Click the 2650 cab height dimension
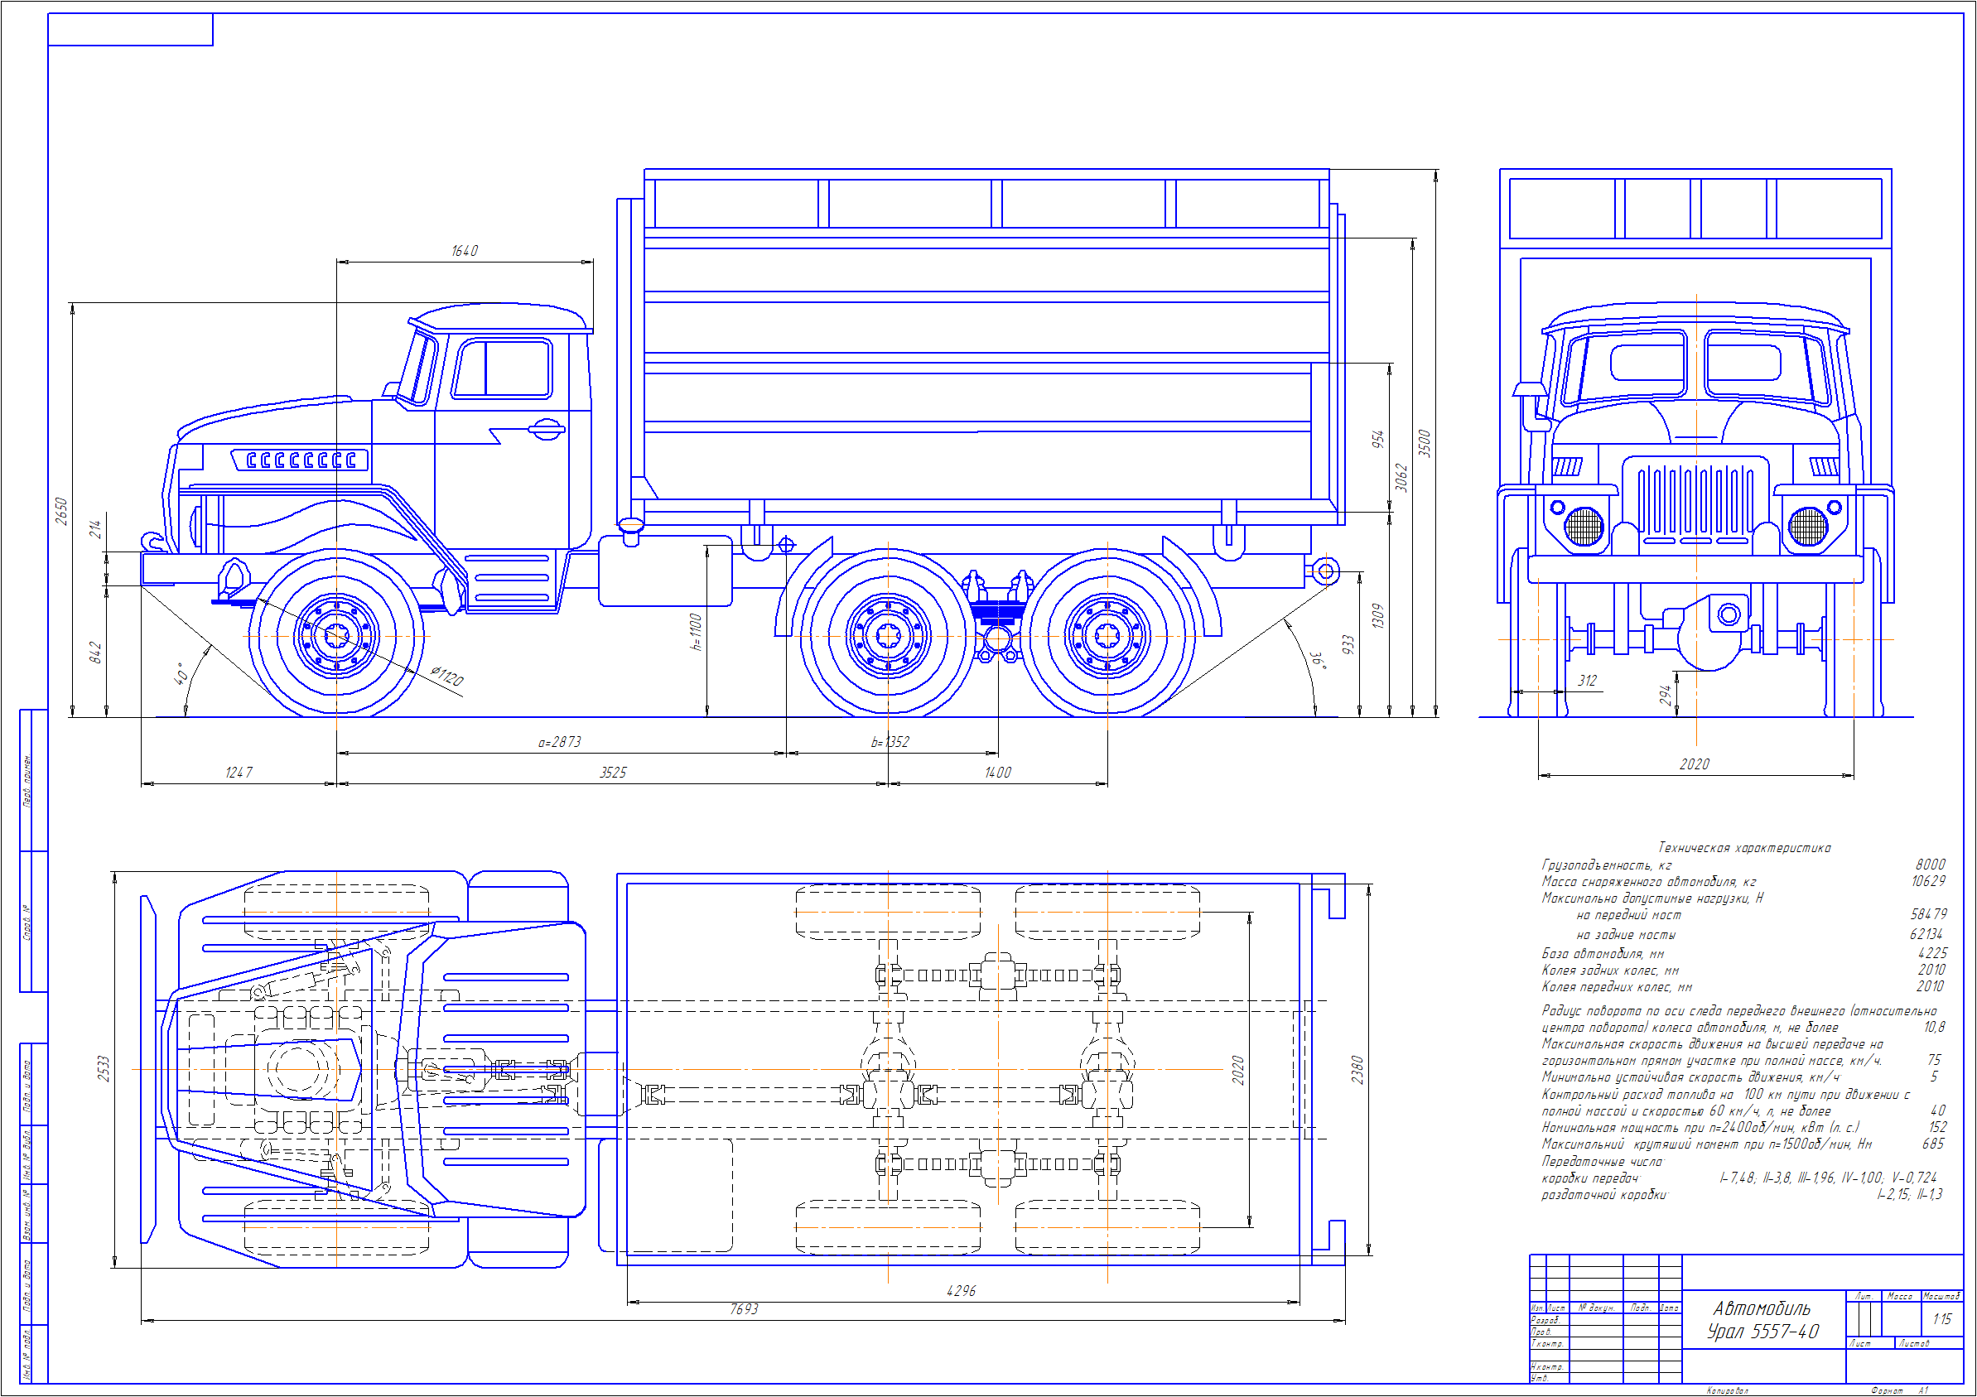Screen dimensions: 1977x1397 (60, 510)
